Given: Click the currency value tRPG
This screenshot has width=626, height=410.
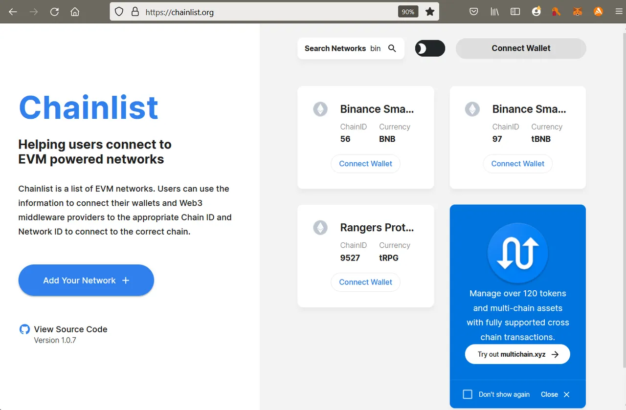Looking at the screenshot, I should tap(389, 258).
